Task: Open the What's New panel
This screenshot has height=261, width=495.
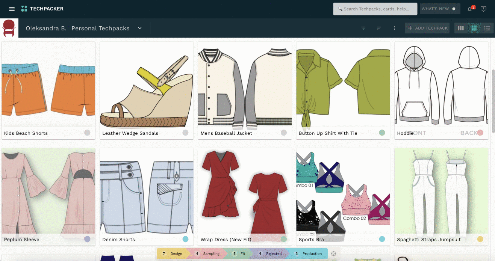Action: pyautogui.click(x=440, y=9)
